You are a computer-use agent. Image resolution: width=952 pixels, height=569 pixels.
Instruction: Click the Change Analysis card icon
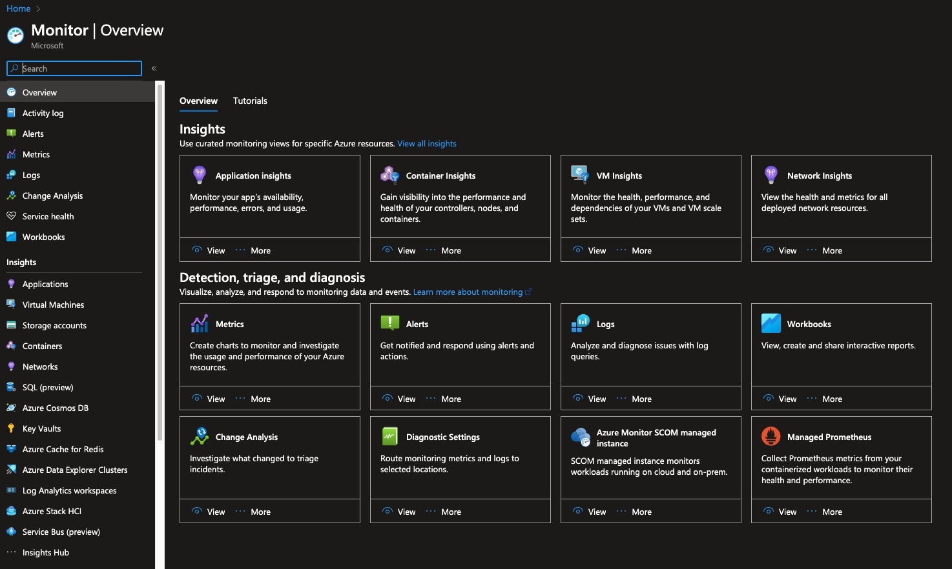pyautogui.click(x=200, y=436)
